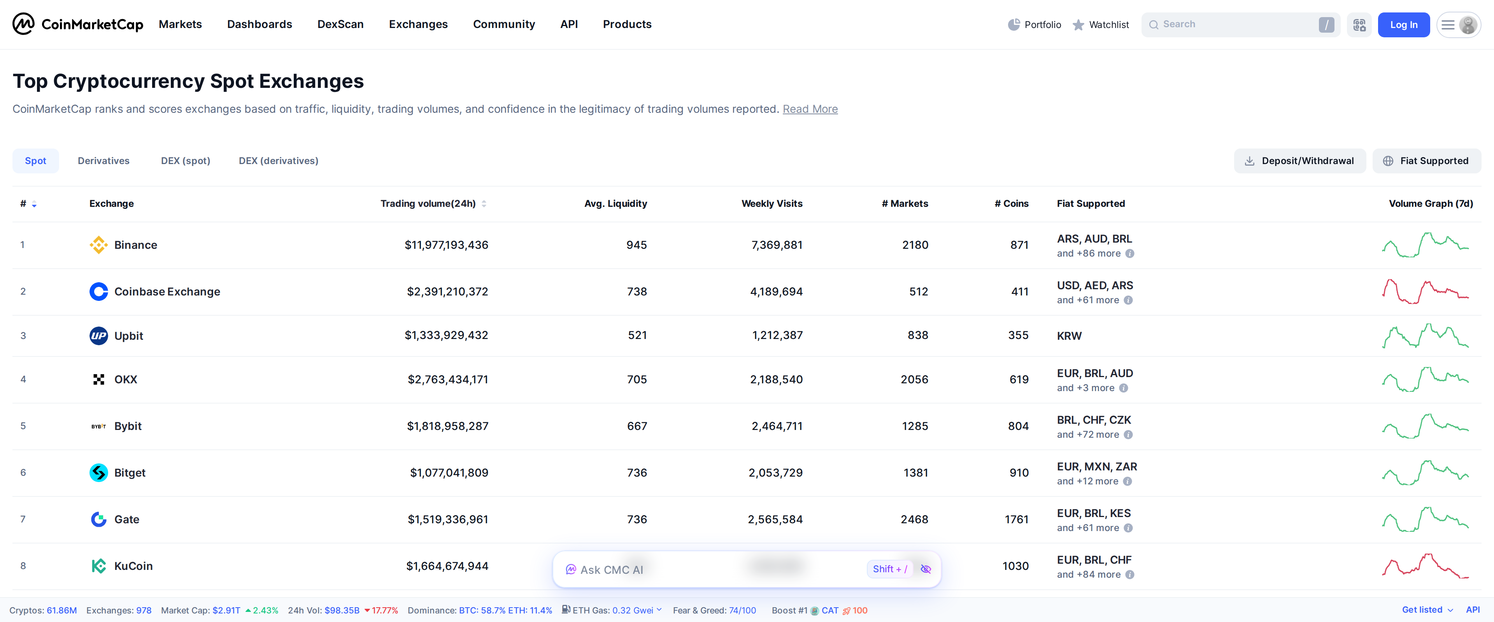Click the Shift + / shortcut badge
Screen dimensions: 1494x622
tap(890, 569)
